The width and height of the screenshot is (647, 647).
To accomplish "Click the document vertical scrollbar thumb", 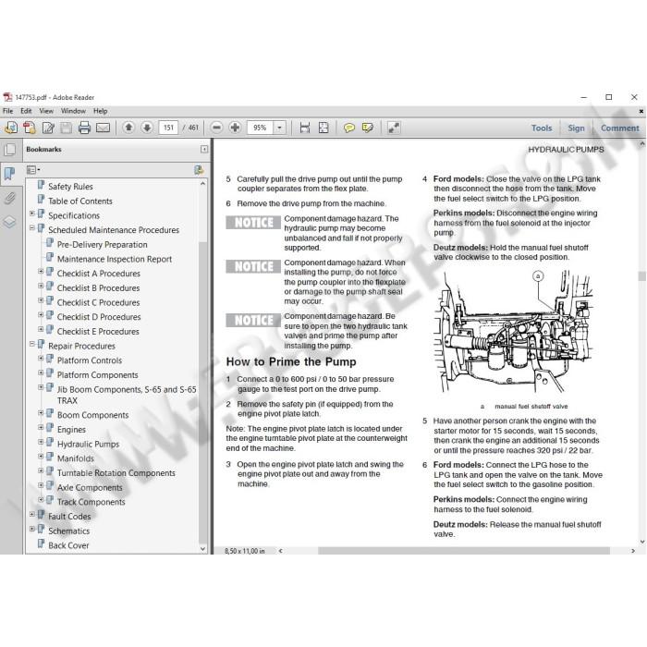I will 641,276.
